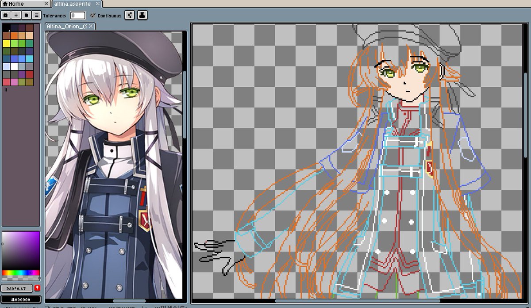Pick the cyan palette swatch
531x308 pixels.
click(30, 59)
